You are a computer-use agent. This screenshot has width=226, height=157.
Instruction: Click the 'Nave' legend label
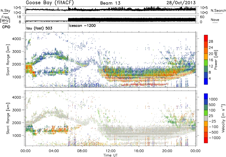[215, 20]
